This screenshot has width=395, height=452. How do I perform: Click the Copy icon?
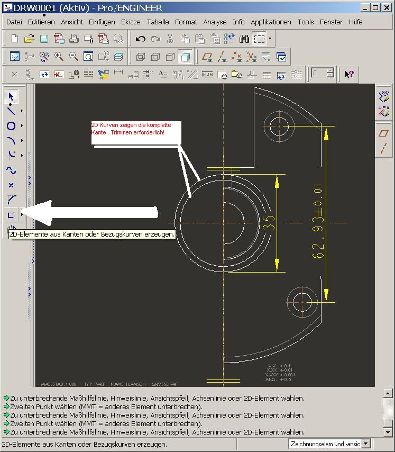(x=185, y=39)
